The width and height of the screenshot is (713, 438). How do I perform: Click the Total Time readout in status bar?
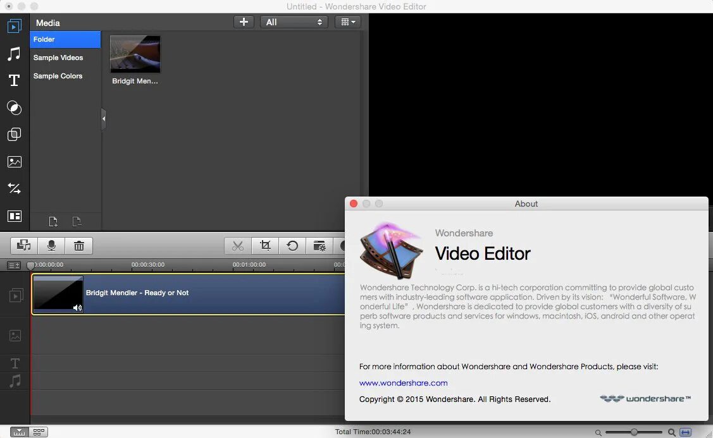tap(373, 432)
